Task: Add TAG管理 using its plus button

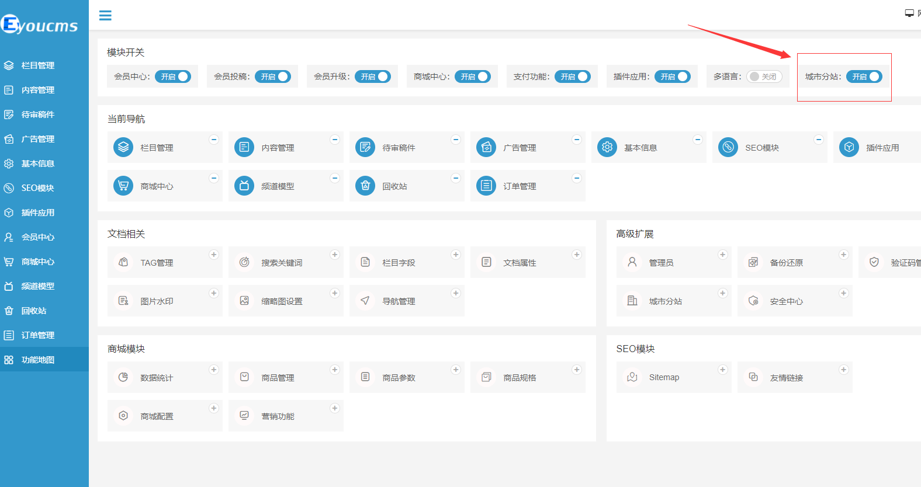Action: pos(214,255)
